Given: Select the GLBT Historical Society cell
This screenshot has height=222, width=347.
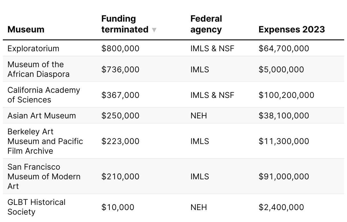Looking at the screenshot, I should point(36,207).
